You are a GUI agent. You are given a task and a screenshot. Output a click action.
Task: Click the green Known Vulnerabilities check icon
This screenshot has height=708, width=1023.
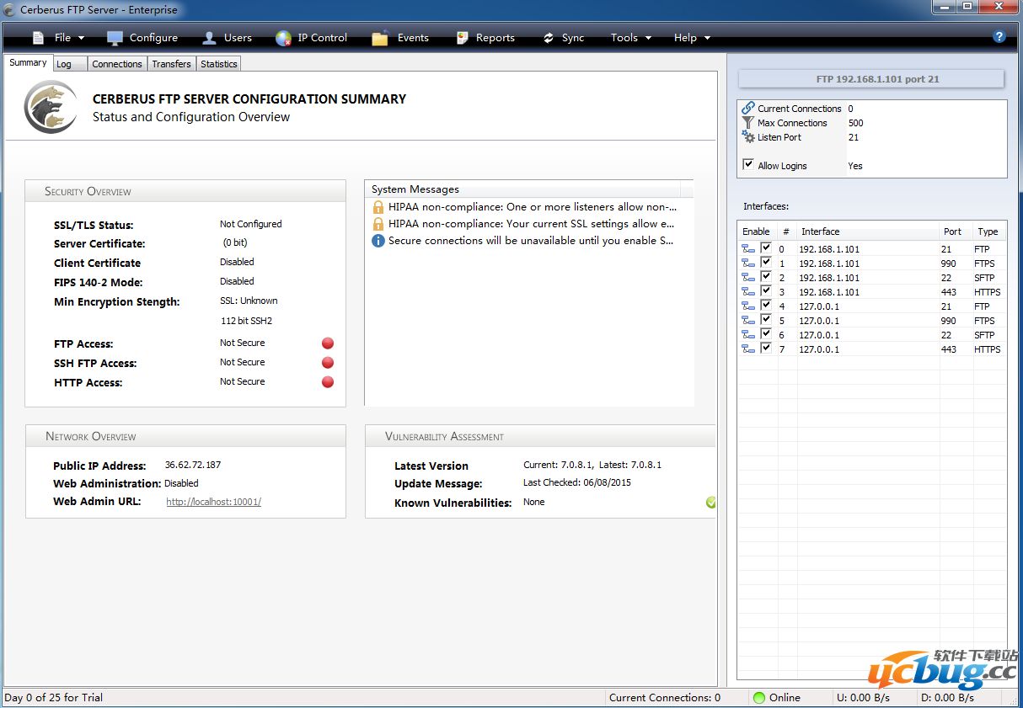(x=711, y=503)
